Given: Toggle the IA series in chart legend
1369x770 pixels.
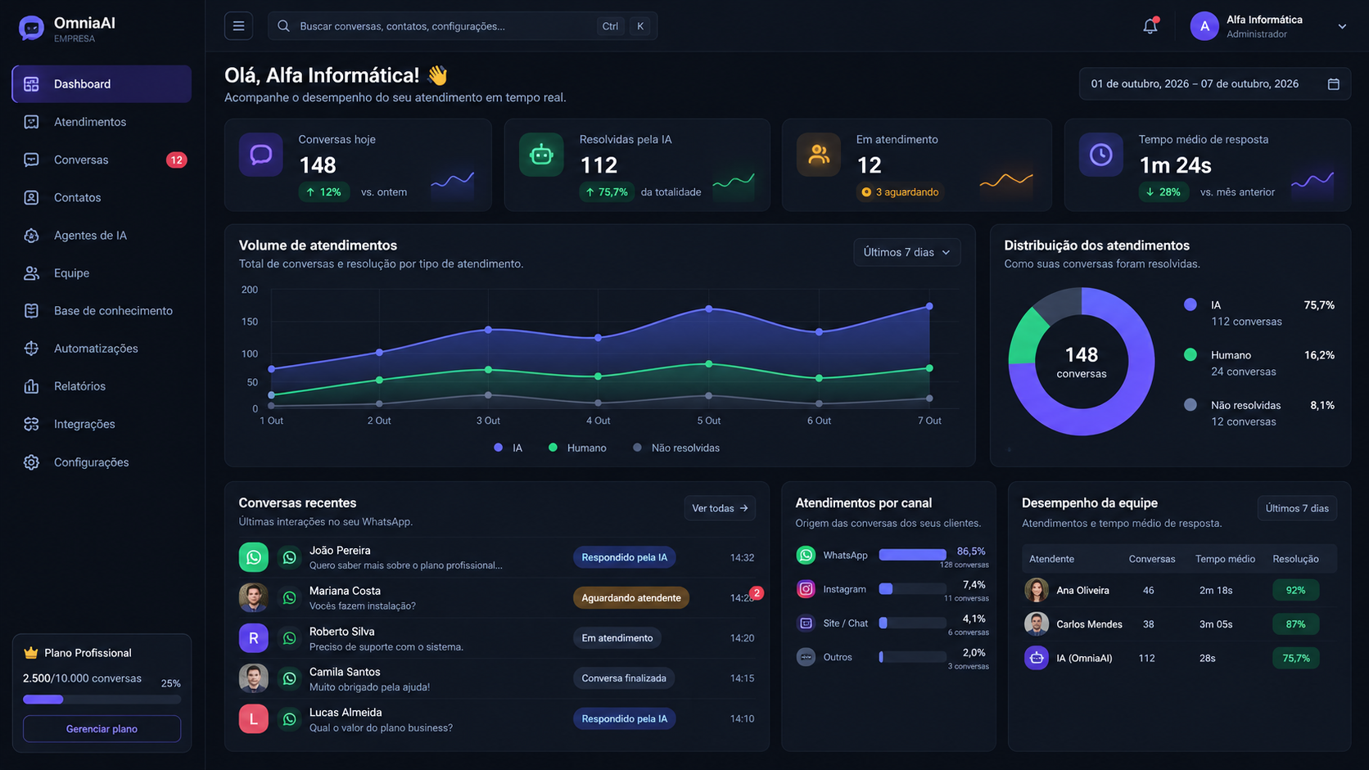Looking at the screenshot, I should 508,448.
